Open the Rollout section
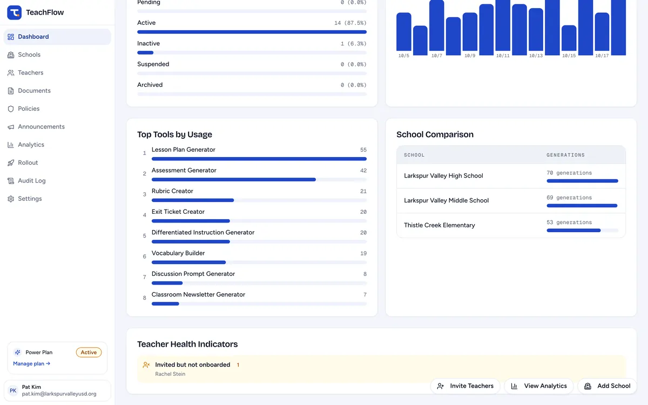The height and width of the screenshot is (405, 648). point(57,163)
